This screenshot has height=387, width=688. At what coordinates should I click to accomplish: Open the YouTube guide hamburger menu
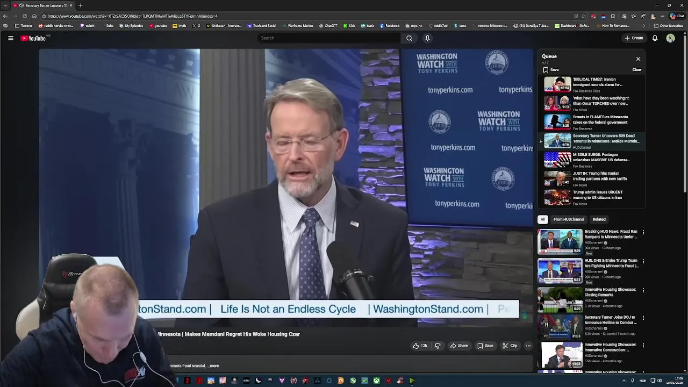click(x=10, y=38)
